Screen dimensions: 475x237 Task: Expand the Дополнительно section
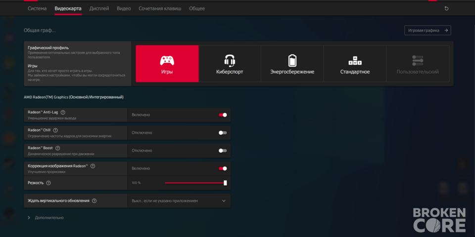pos(46,218)
